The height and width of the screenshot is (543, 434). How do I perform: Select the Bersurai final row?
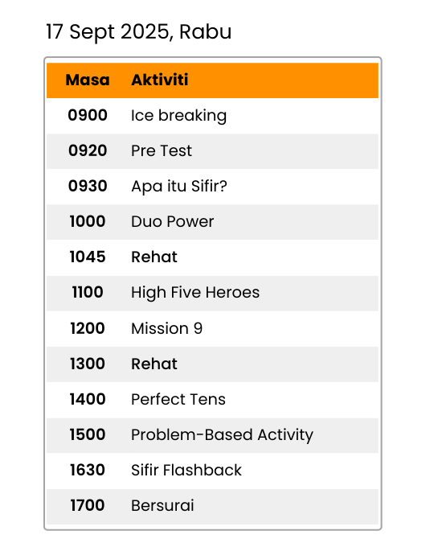pyautogui.click(x=212, y=506)
